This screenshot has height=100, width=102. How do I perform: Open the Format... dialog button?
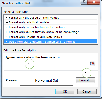(x=85, y=80)
